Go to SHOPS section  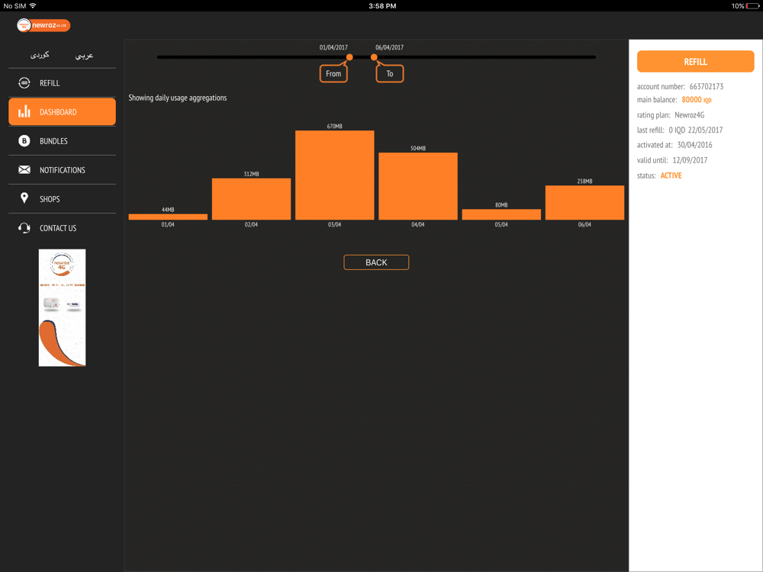tap(63, 199)
